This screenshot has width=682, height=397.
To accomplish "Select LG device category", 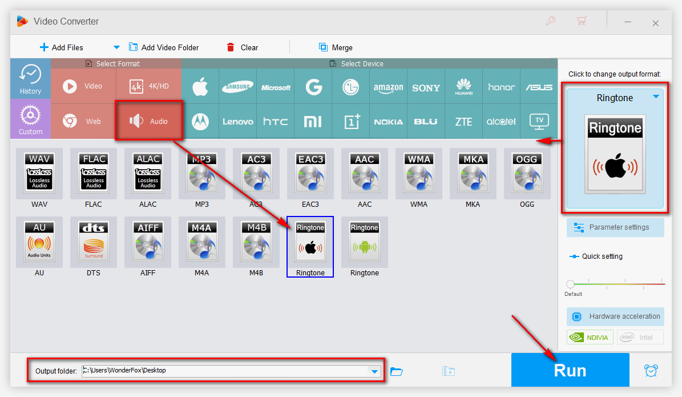I will tap(350, 86).
